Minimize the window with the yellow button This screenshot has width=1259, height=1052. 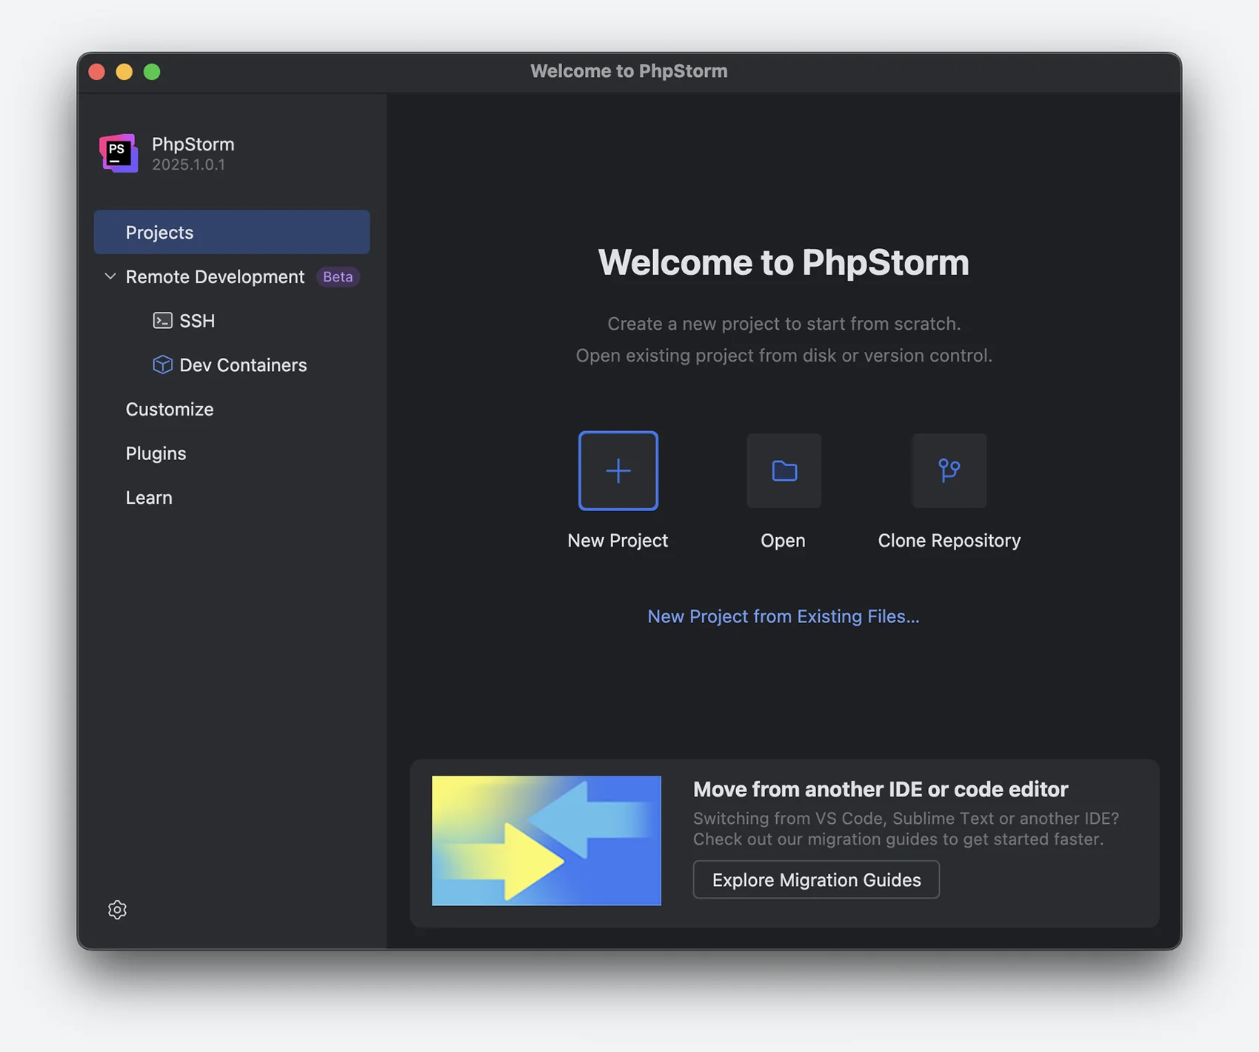pos(124,71)
